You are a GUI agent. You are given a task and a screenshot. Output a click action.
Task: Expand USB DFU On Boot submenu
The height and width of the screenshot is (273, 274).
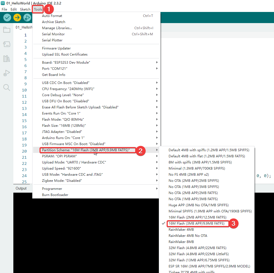(96, 101)
